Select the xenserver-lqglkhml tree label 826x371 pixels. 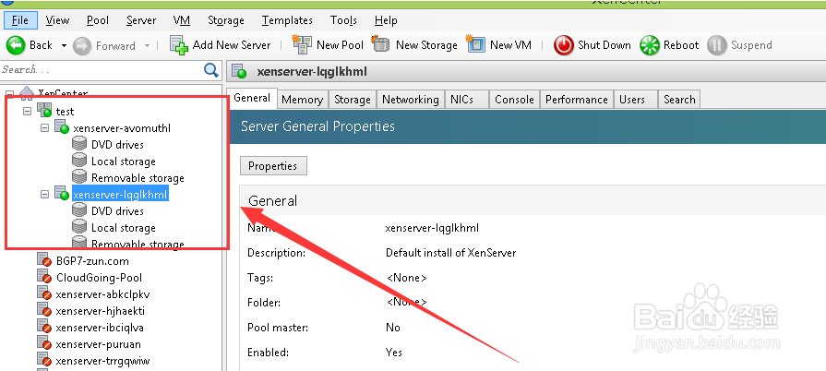click(120, 195)
